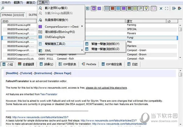Click the red-green export arrow icon
This screenshot has height=128, width=183.
click(x=180, y=9)
